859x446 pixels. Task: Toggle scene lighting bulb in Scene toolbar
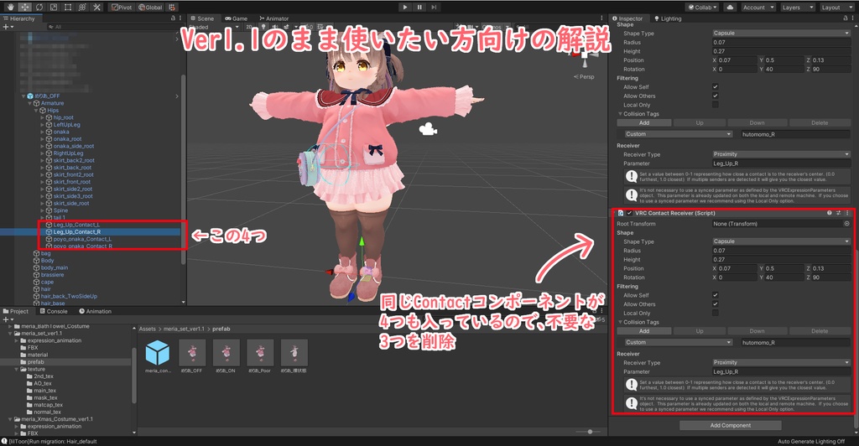[x=263, y=27]
